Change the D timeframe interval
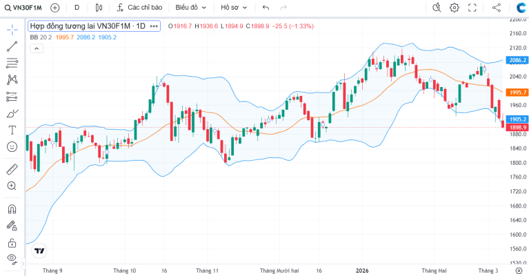 [77, 8]
